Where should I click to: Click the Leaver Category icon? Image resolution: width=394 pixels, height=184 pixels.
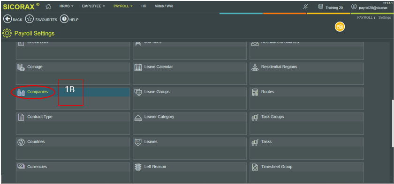pyautogui.click(x=138, y=118)
